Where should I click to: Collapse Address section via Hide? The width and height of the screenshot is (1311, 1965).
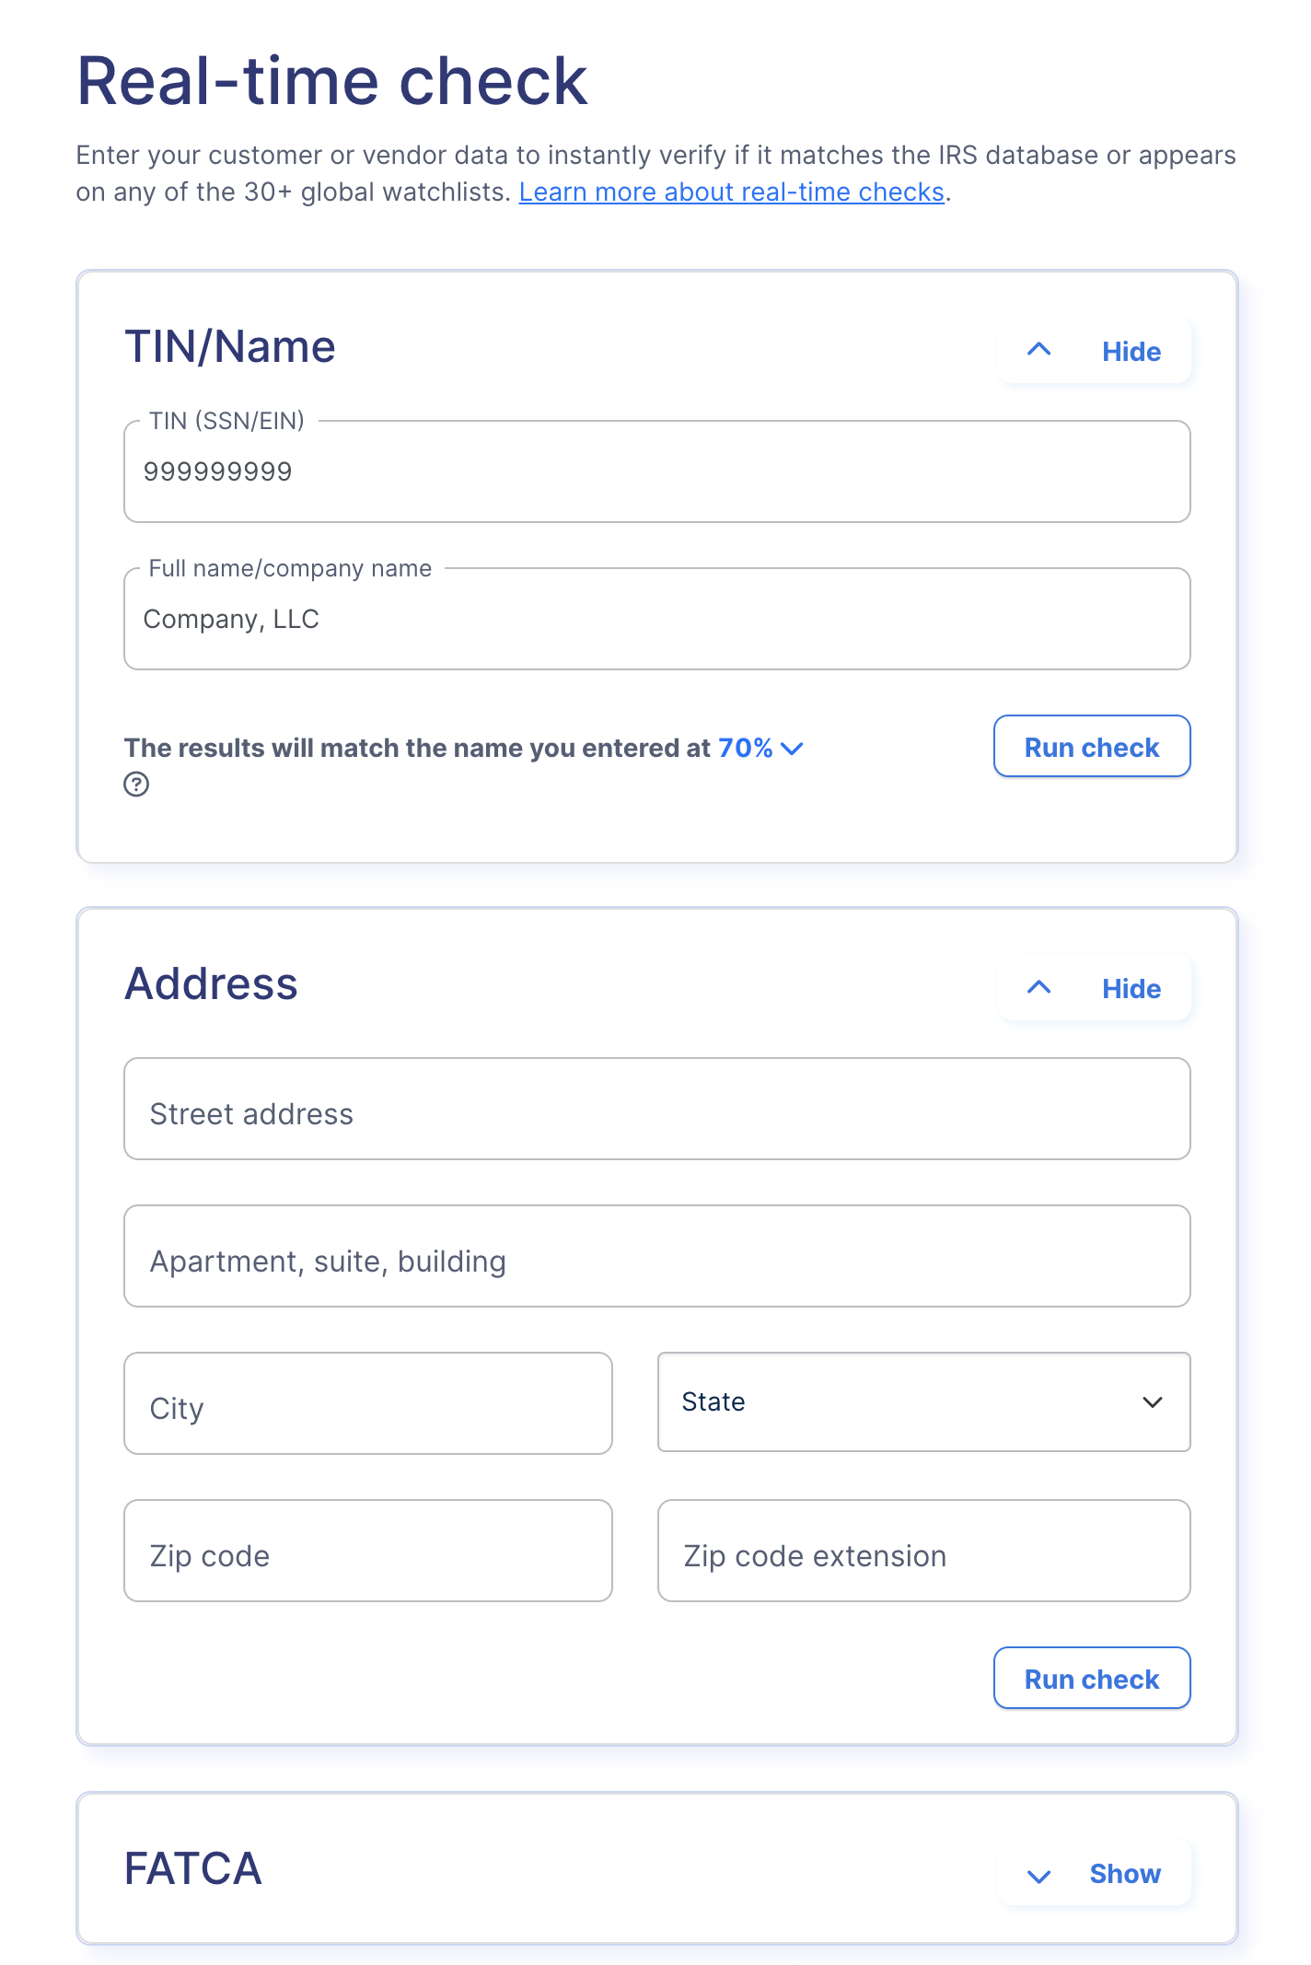point(1095,988)
